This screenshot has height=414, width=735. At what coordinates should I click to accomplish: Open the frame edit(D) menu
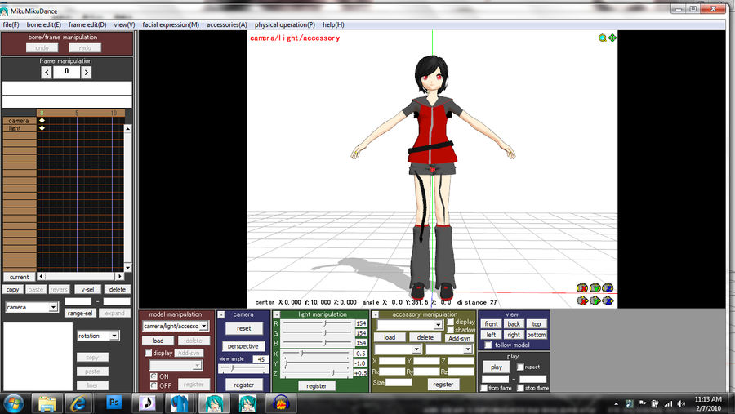click(87, 24)
